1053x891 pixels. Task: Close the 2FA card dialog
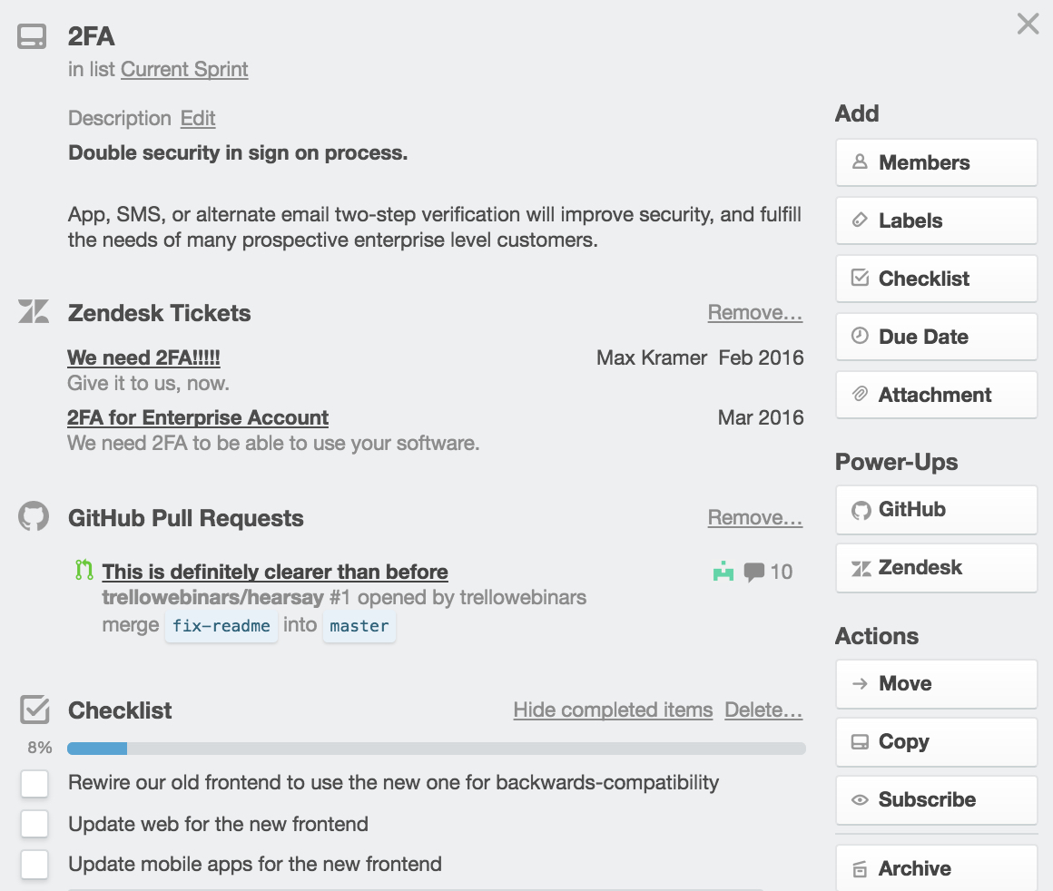pyautogui.click(x=1028, y=24)
